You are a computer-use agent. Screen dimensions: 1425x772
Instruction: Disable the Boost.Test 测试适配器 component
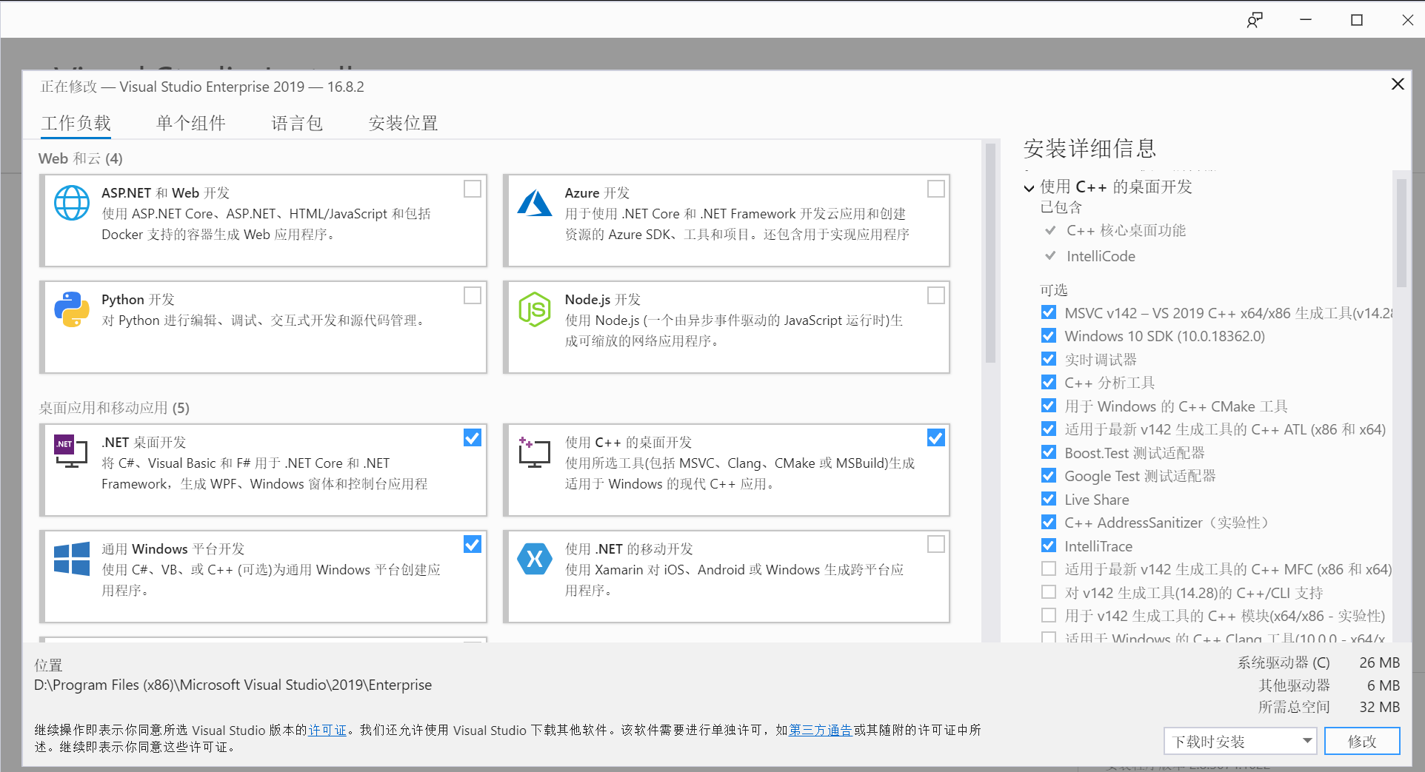click(x=1048, y=452)
